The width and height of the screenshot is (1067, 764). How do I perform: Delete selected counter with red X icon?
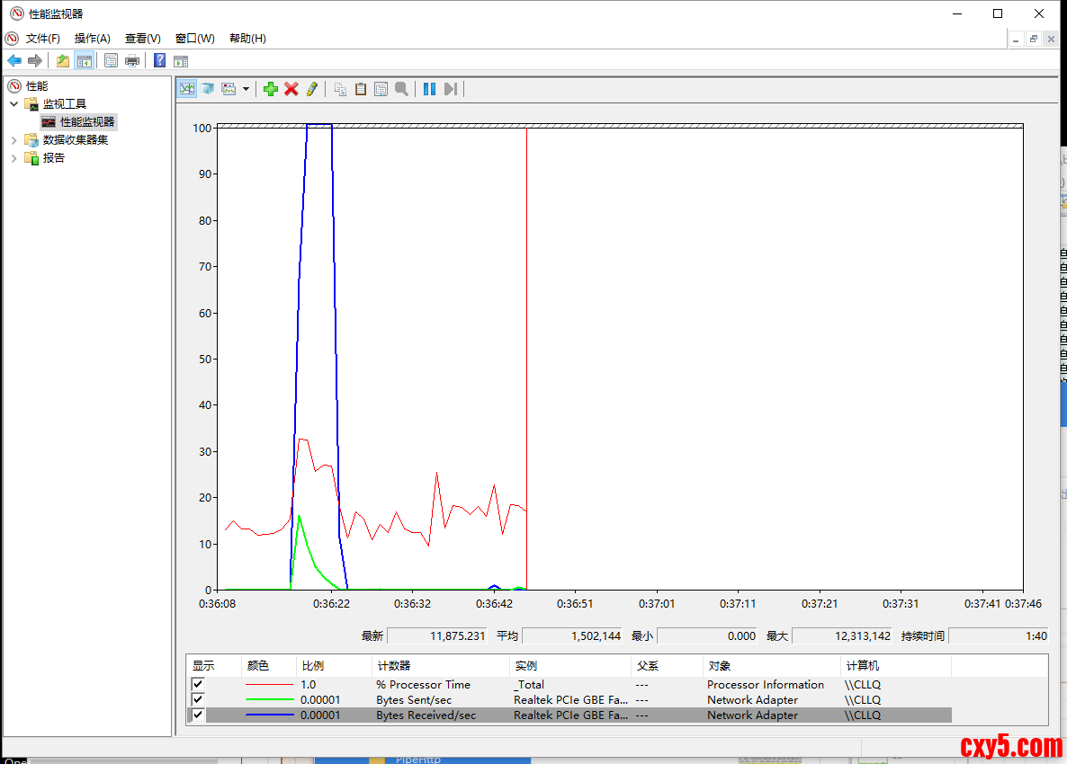(x=291, y=89)
